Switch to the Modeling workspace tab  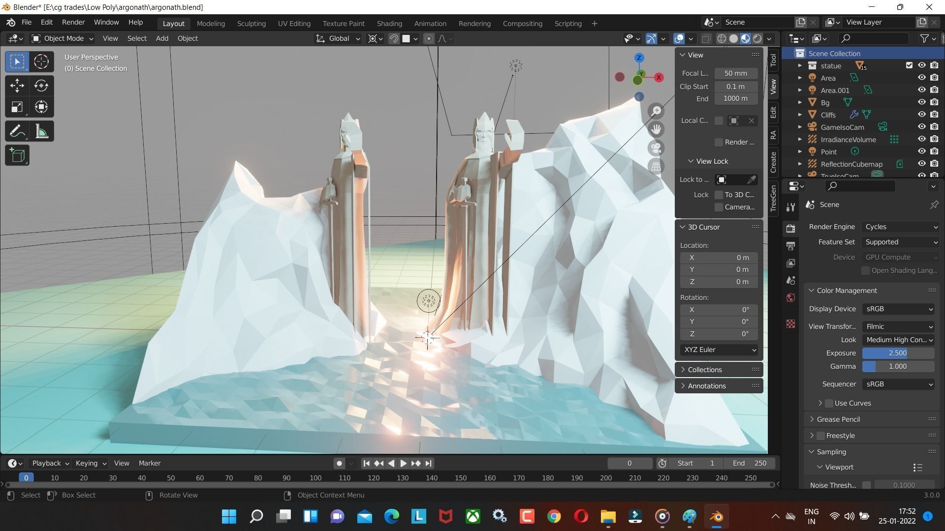211,24
